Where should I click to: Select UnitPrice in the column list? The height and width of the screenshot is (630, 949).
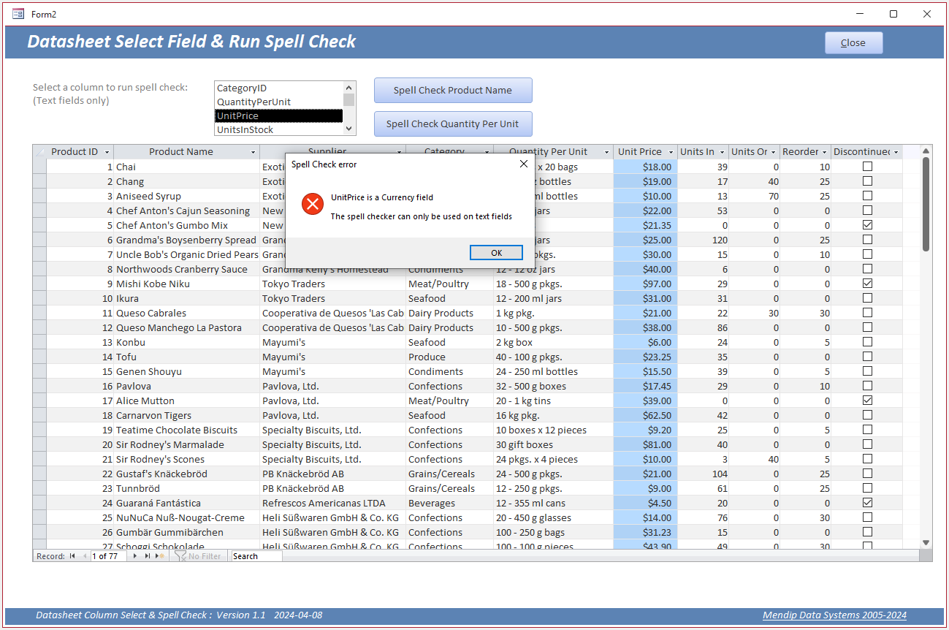pyautogui.click(x=278, y=115)
